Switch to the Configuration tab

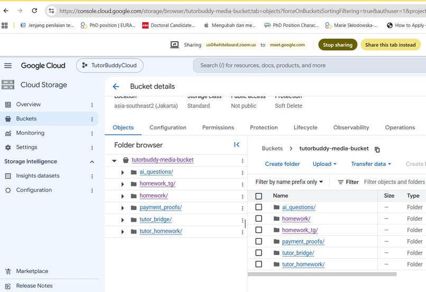click(168, 128)
